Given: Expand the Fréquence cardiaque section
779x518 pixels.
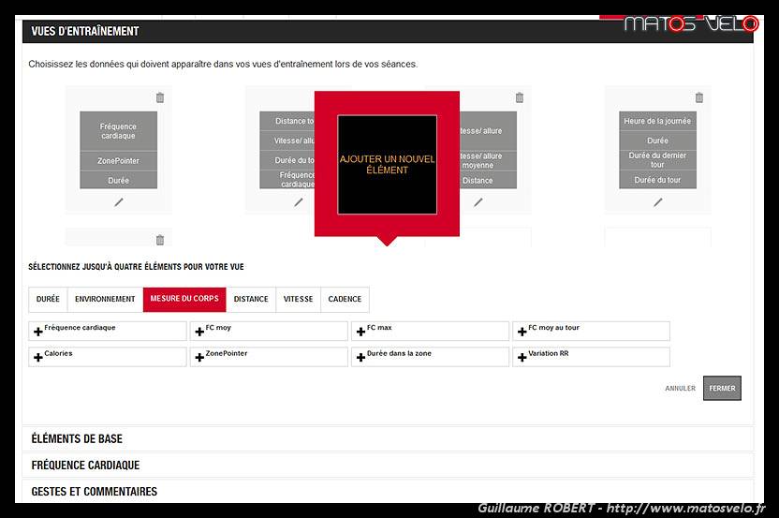Looking at the screenshot, I should pyautogui.click(x=85, y=466).
